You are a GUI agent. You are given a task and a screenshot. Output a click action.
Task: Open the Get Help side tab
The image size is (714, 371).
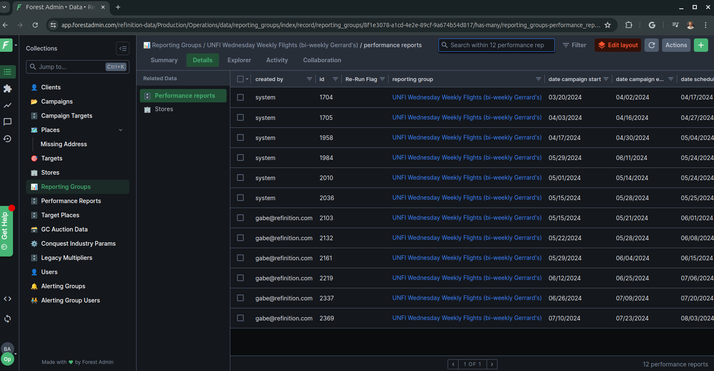coord(6,231)
